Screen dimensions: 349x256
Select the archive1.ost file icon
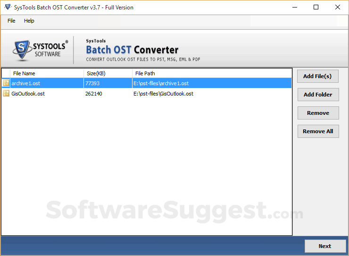(x=6, y=83)
